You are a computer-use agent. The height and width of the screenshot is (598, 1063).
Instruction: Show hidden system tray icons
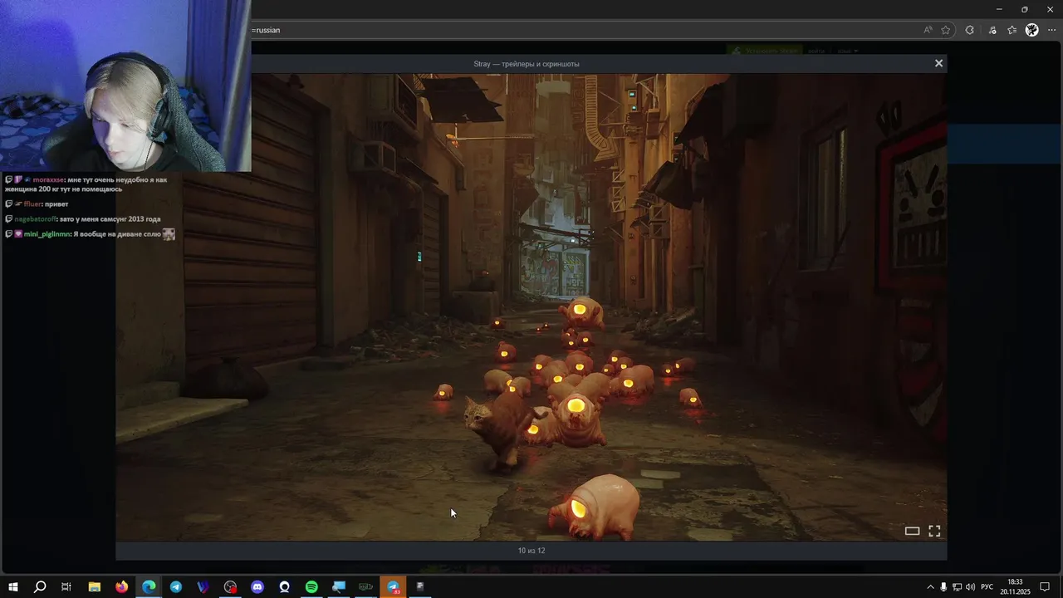[930, 587]
